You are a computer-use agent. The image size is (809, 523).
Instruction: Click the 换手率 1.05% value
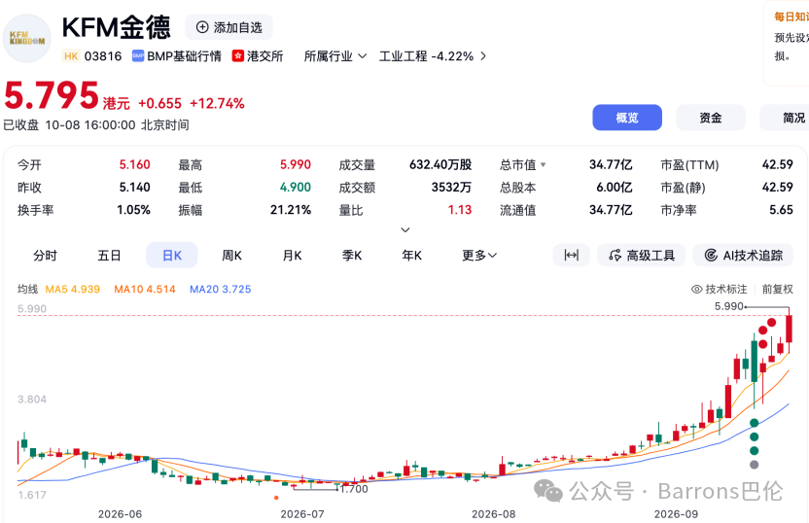pyautogui.click(x=133, y=210)
